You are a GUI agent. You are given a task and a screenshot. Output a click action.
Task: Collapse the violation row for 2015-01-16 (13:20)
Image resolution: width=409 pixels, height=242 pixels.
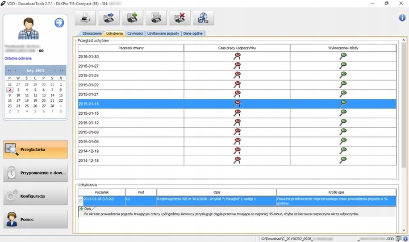pos(81,200)
